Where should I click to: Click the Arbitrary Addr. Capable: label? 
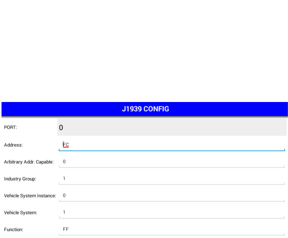pos(29,162)
